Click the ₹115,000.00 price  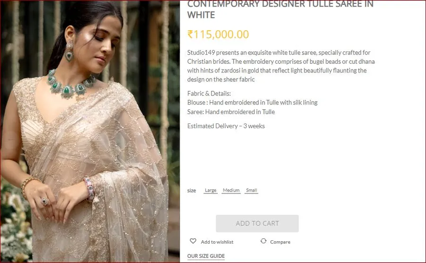pos(218,35)
